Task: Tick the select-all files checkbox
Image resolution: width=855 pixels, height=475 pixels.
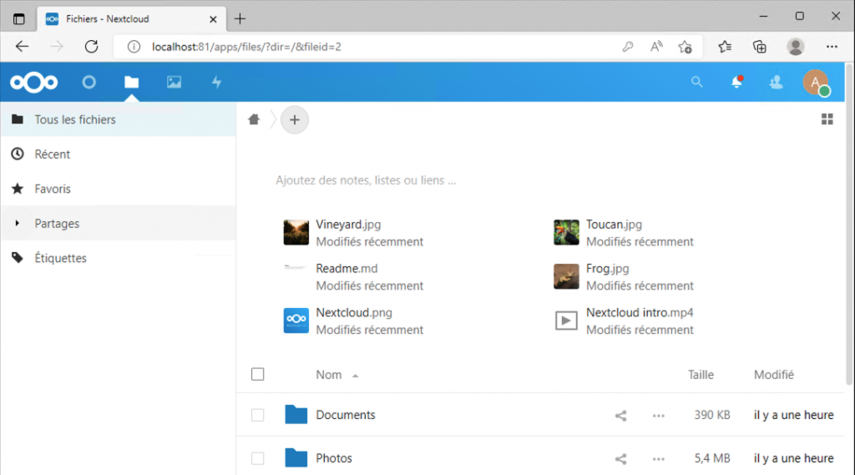Action: pyautogui.click(x=258, y=374)
